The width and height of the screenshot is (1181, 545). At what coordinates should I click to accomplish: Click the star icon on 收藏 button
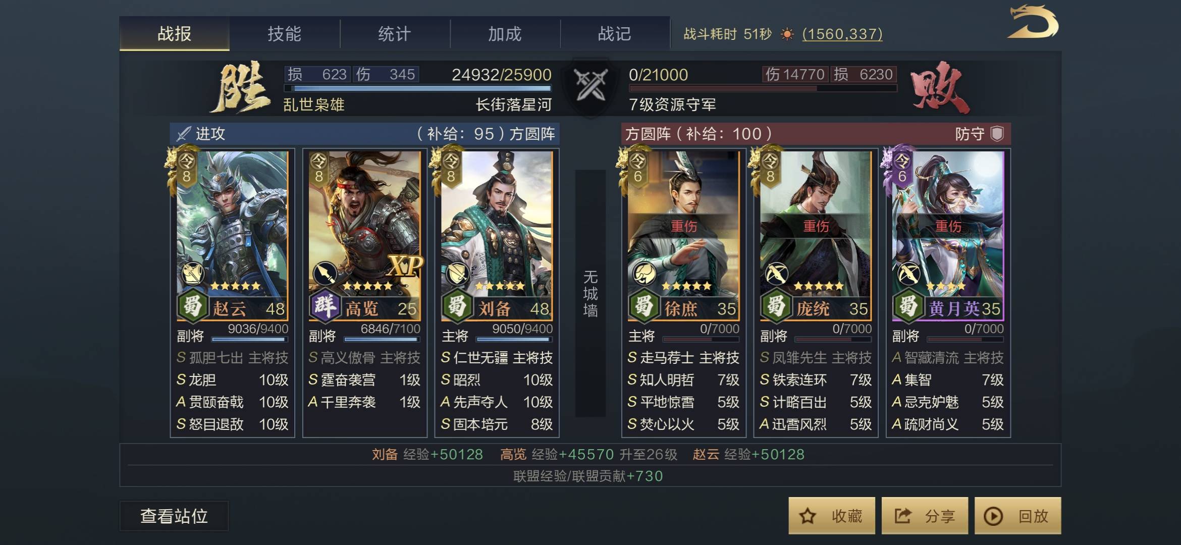(808, 516)
